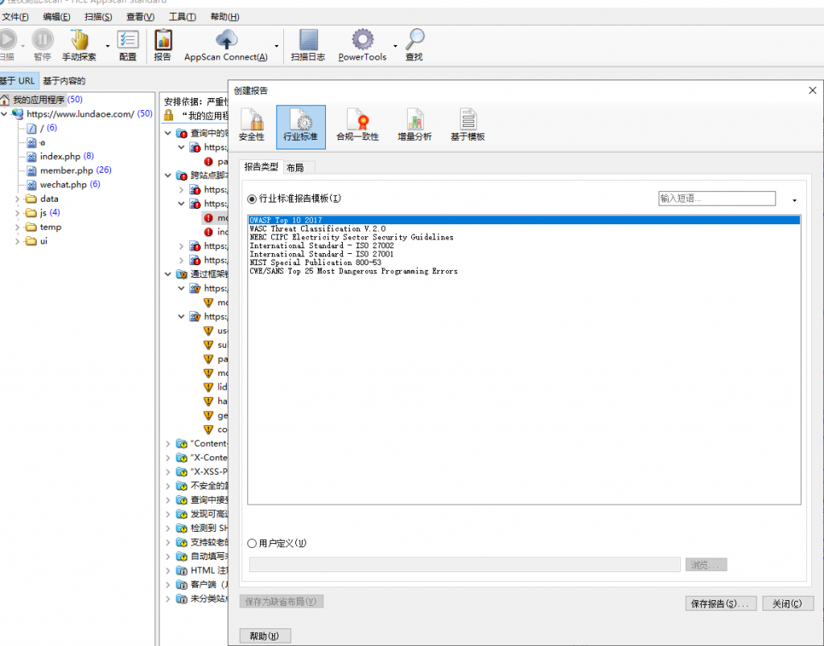Expand the js folder node

point(18,213)
